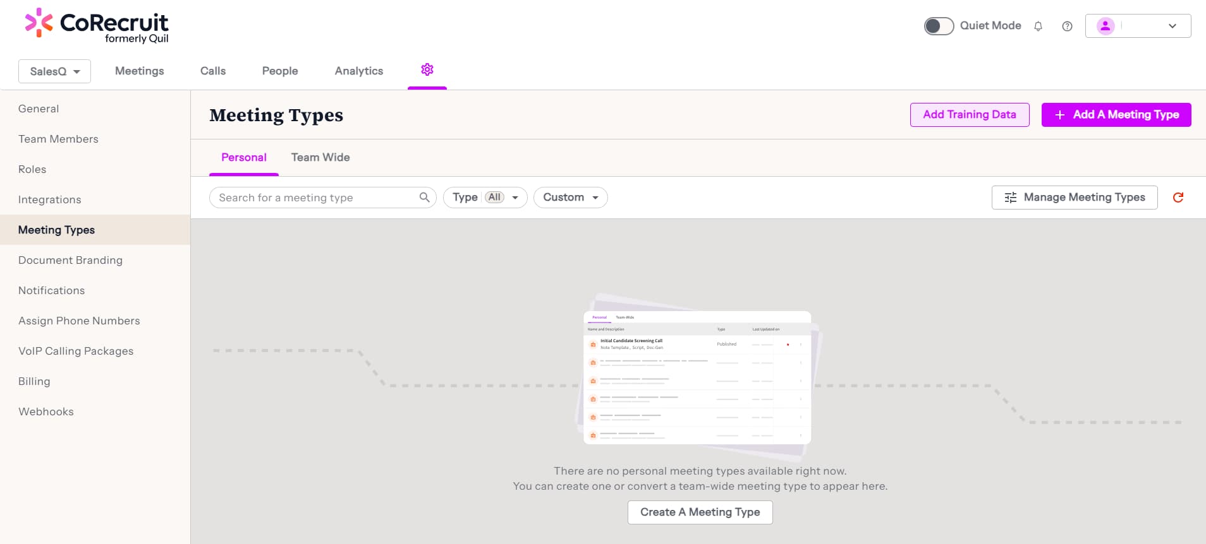Image resolution: width=1206 pixels, height=544 pixels.
Task: Open the SalesQ workspace dropdown
Action: (54, 71)
